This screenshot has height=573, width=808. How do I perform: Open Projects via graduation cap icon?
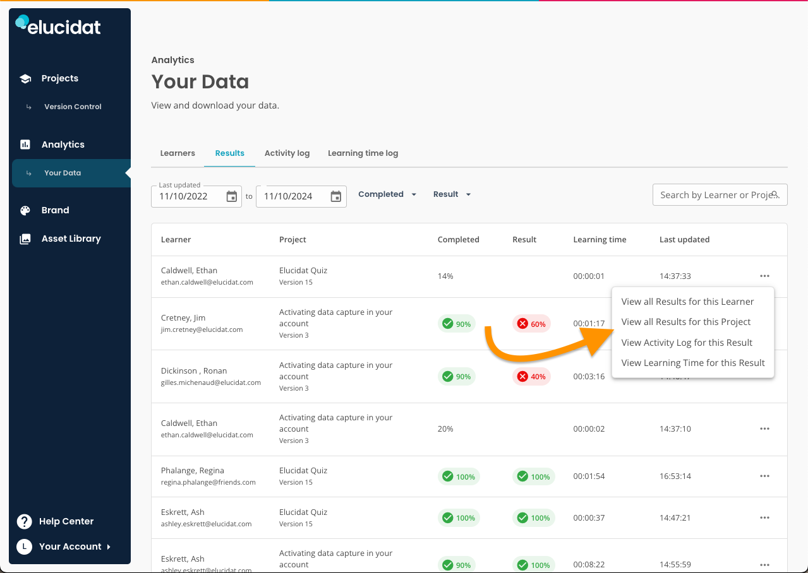[x=25, y=79]
